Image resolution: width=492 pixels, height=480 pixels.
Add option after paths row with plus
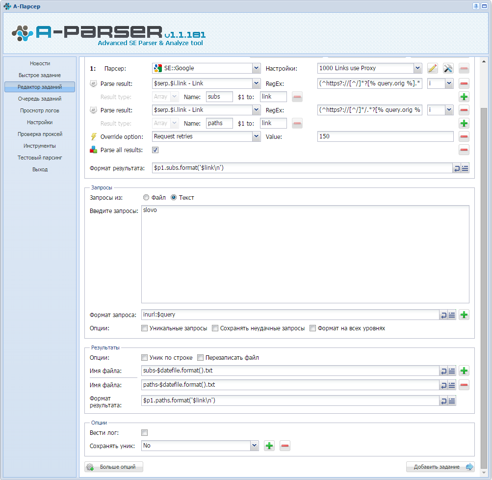(464, 123)
